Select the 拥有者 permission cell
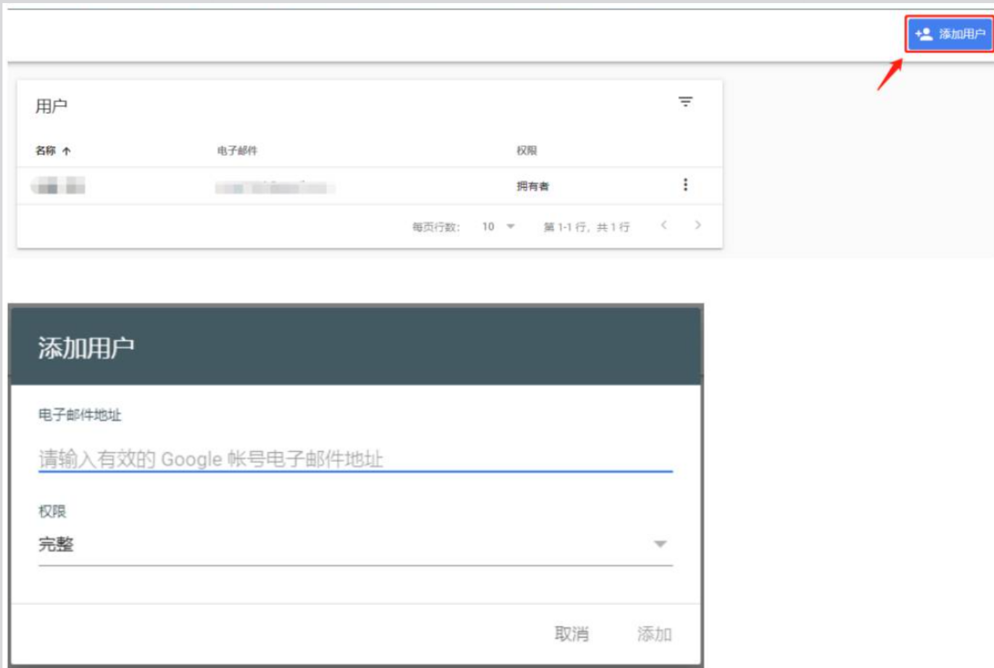Screen dimensions: 994x668 [x=533, y=186]
